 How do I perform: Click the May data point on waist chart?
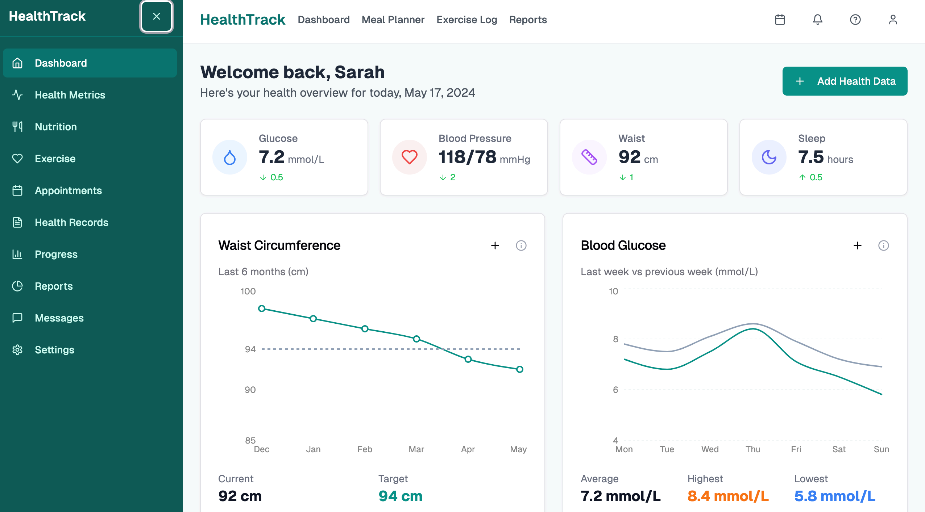tap(520, 369)
